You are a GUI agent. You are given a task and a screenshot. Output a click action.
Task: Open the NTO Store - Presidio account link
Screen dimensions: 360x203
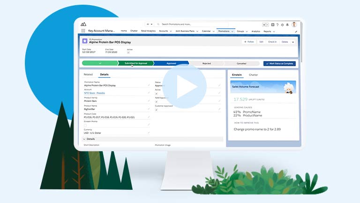(95, 94)
